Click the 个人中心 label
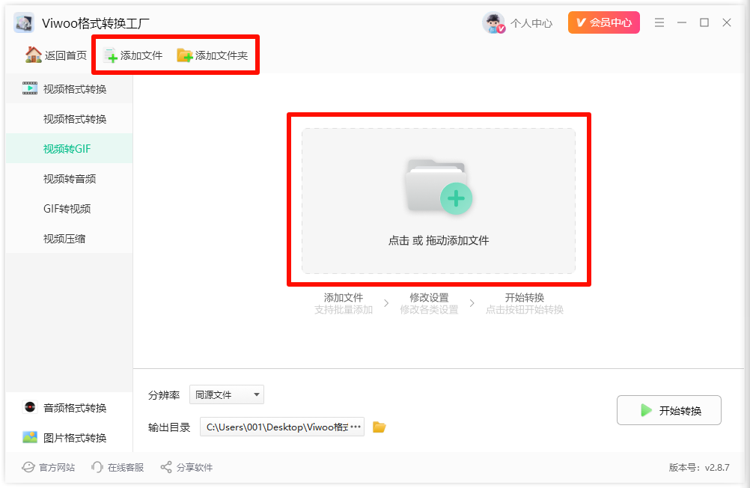This screenshot has height=488, width=750. (531, 23)
